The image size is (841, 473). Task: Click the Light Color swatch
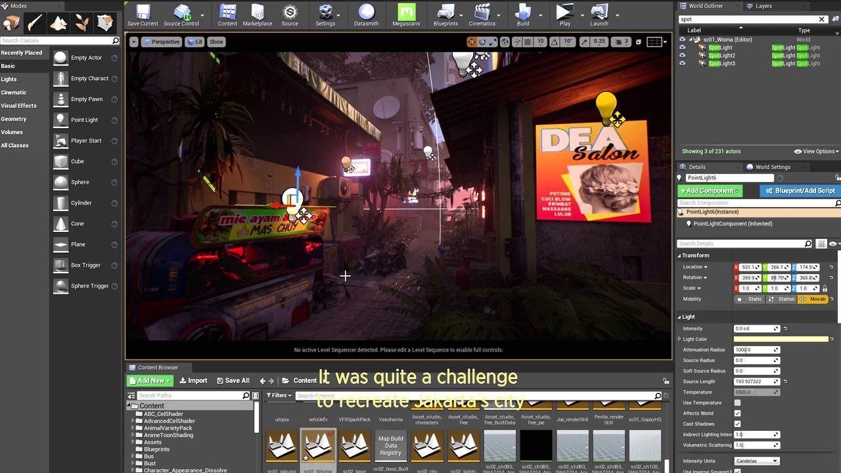pos(781,339)
